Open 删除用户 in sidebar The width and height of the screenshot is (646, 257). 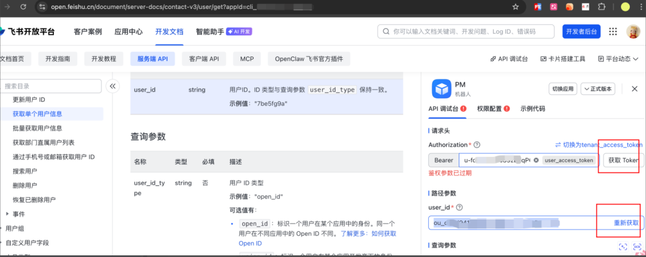click(25, 185)
